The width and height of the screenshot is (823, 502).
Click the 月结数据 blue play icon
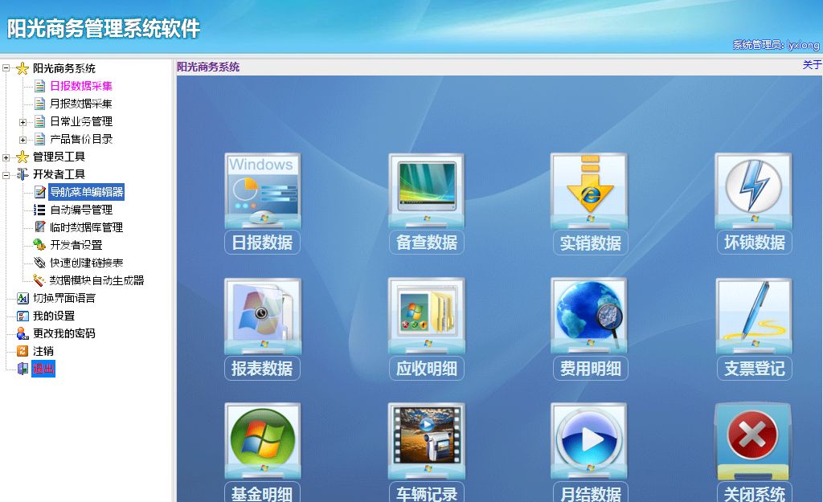(589, 441)
